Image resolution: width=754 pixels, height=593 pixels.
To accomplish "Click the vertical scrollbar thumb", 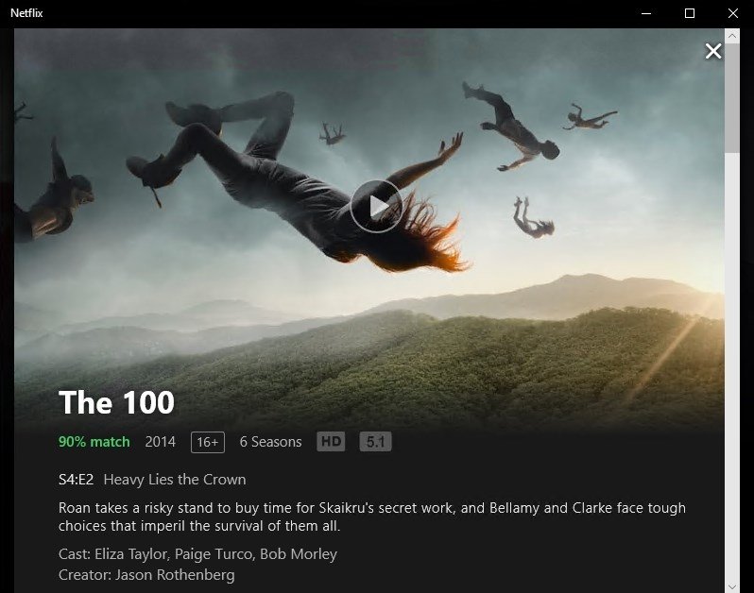I will (x=732, y=98).
